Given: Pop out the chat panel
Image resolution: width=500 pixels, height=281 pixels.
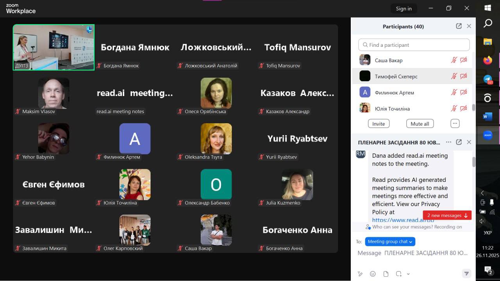Looking at the screenshot, I should pos(459,142).
